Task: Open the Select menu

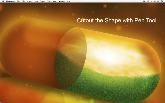Action: pos(42,1)
